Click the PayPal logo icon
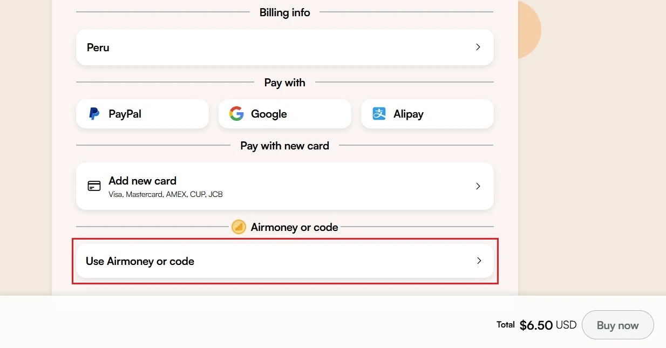The height and width of the screenshot is (348, 666). (94, 114)
